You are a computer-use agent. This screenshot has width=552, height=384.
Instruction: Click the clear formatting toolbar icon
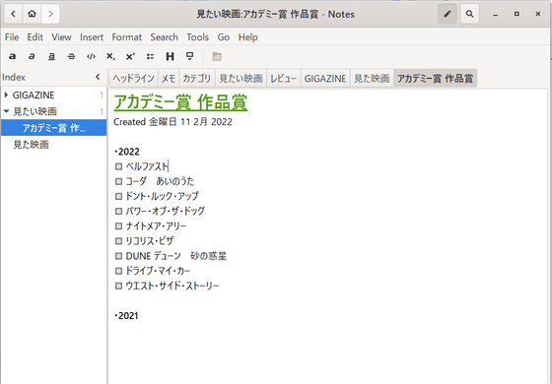click(189, 56)
